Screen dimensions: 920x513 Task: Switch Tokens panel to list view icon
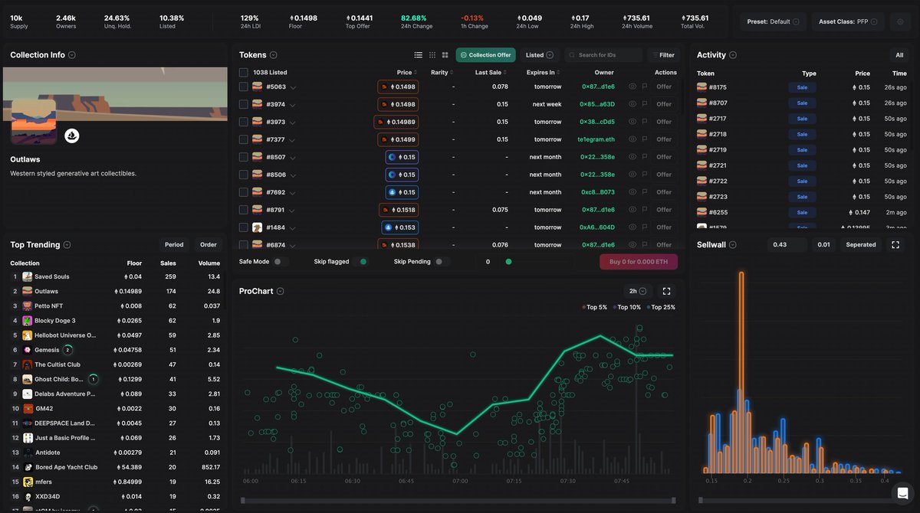(418, 55)
